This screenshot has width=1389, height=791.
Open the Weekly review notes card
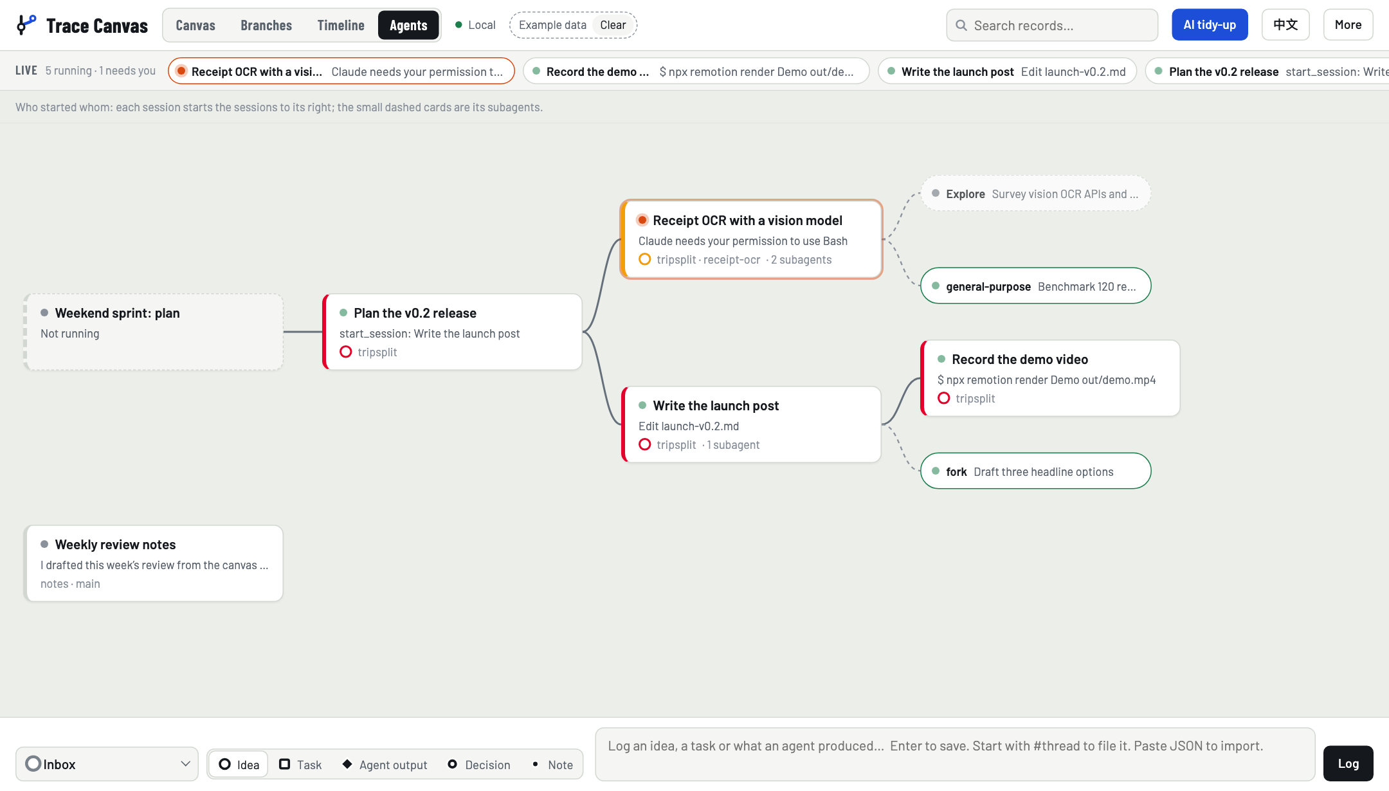pyautogui.click(x=154, y=563)
